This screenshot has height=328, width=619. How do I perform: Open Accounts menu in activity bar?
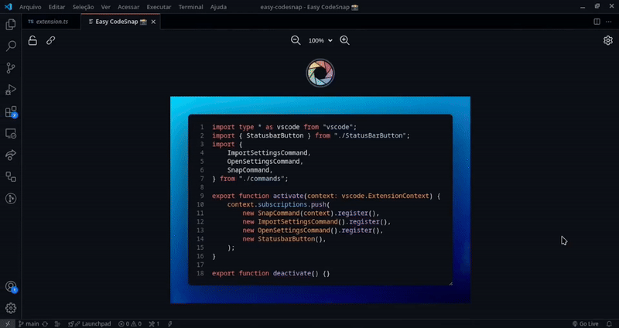11,286
